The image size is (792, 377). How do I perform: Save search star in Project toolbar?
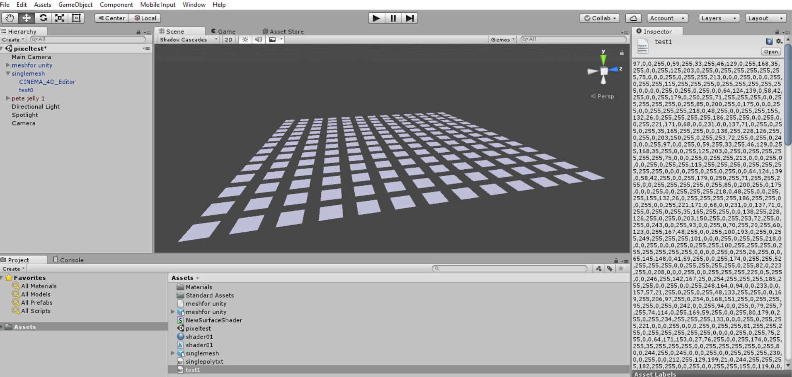pos(621,269)
